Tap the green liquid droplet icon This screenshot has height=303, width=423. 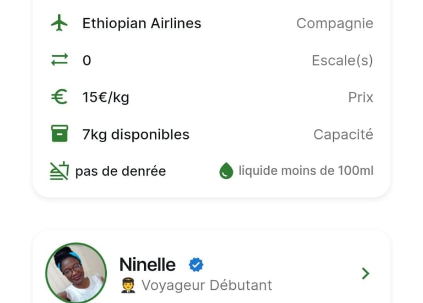click(x=226, y=171)
